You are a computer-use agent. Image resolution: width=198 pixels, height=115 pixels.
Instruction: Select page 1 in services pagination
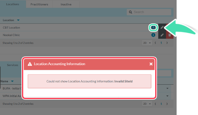(x=161, y=104)
